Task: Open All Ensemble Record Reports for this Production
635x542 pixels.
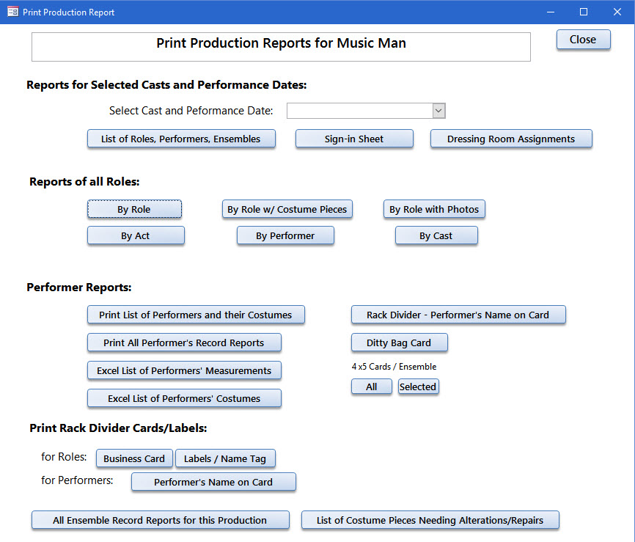Action: (x=160, y=520)
